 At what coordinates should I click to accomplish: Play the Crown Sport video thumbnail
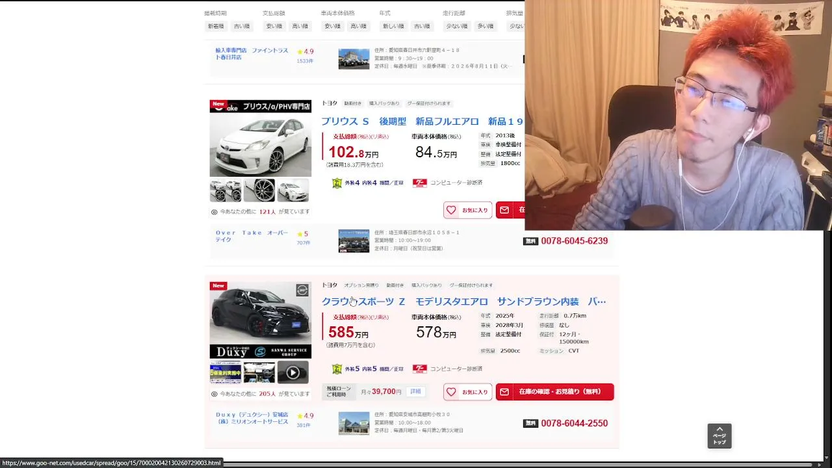click(293, 372)
